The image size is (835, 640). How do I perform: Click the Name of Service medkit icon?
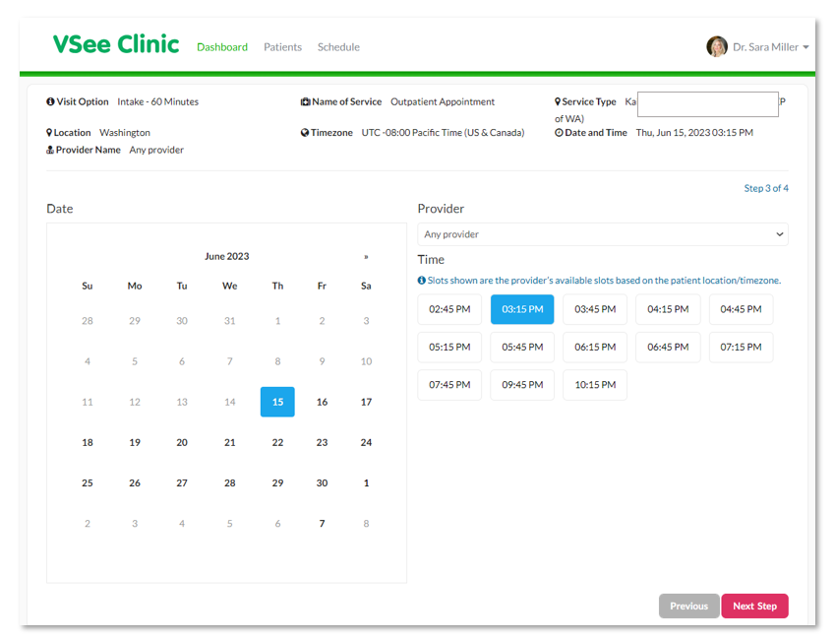[x=305, y=101]
